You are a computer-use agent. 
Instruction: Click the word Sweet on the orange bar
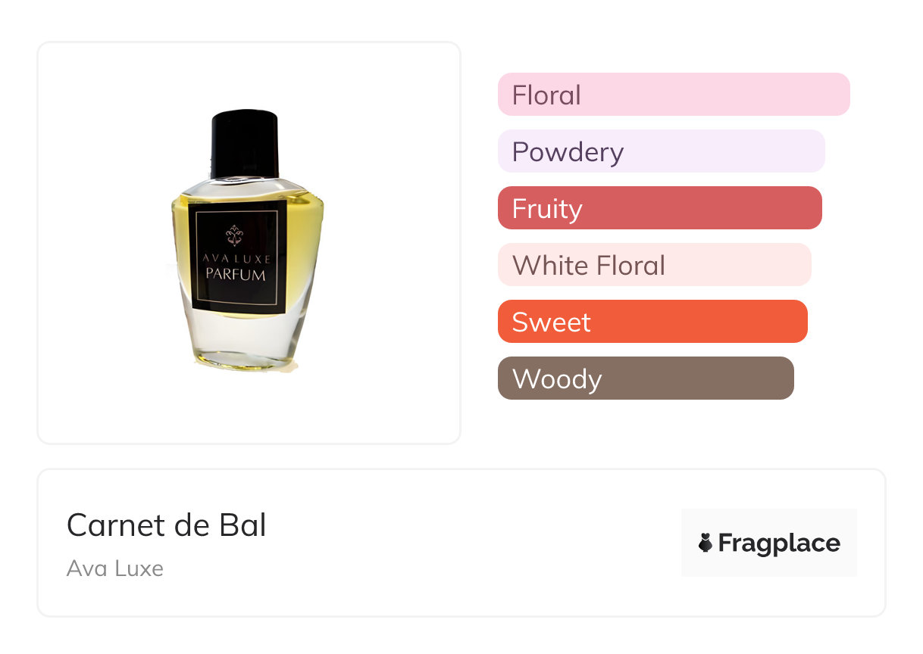tap(551, 322)
